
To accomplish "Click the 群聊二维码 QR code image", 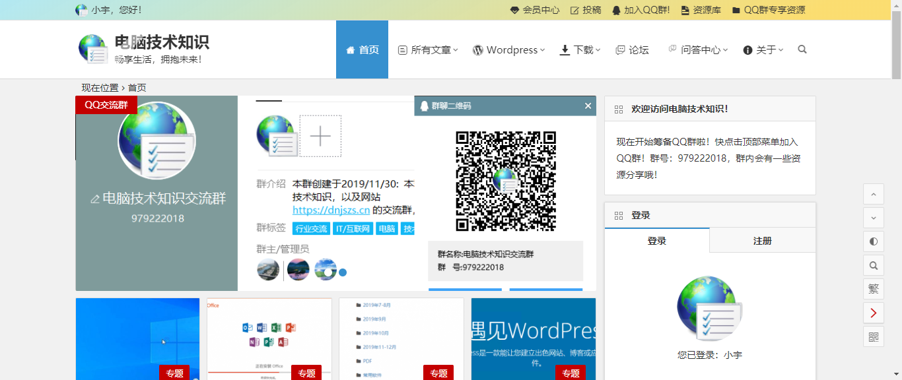I will coord(506,181).
